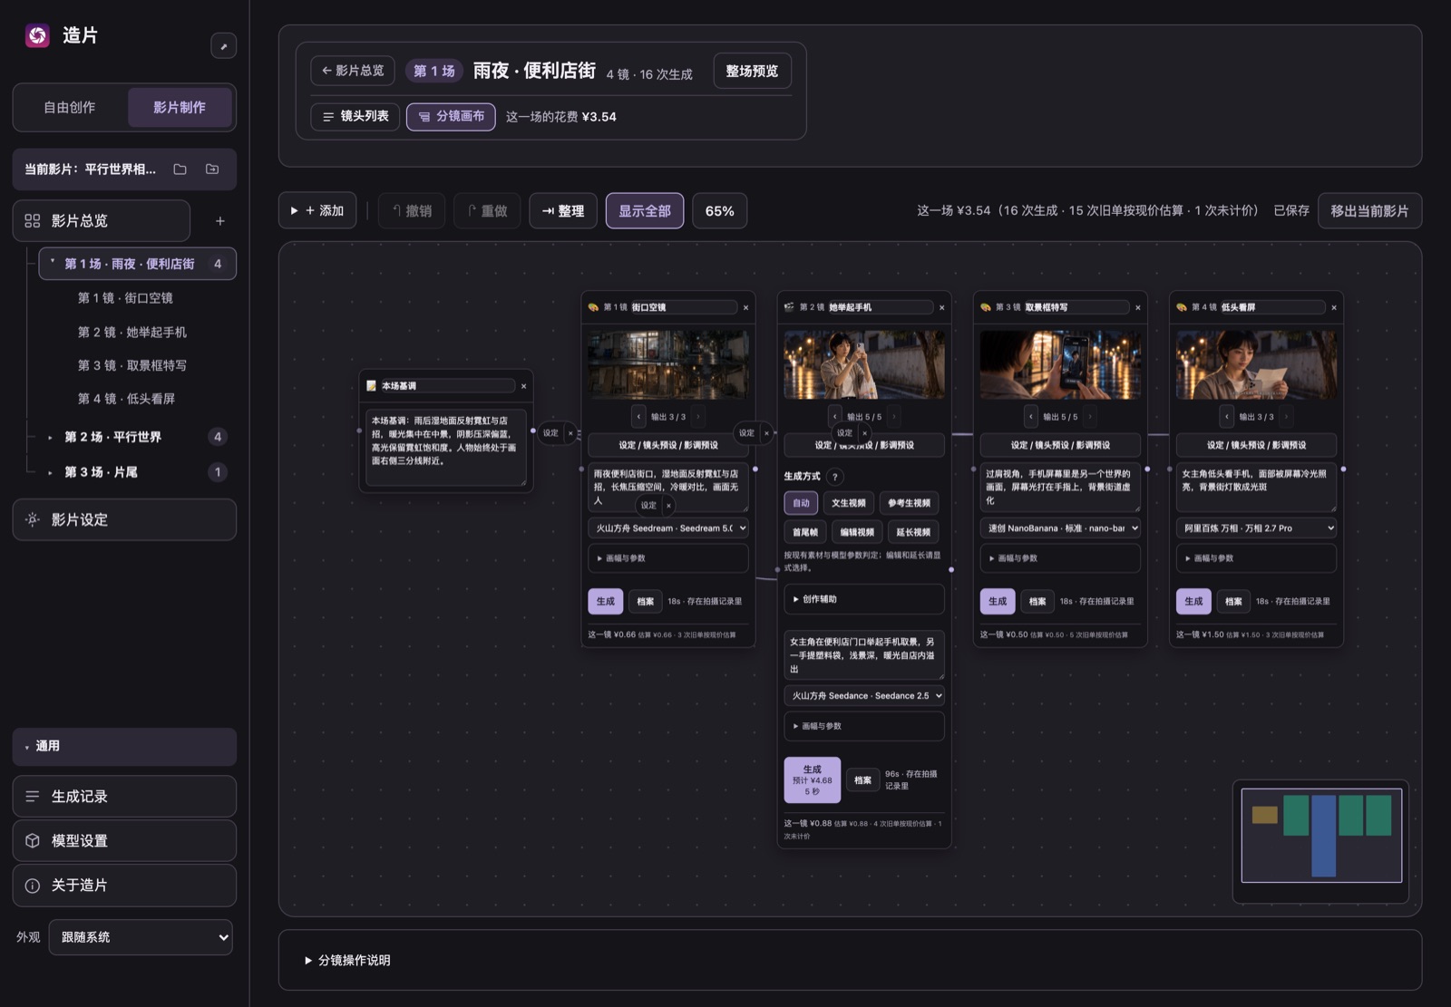Open the 外观 跟随系统 dropdown

point(141,937)
